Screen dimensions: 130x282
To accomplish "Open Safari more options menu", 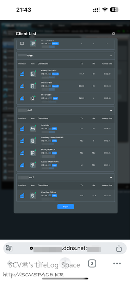I will pos(117,264).
